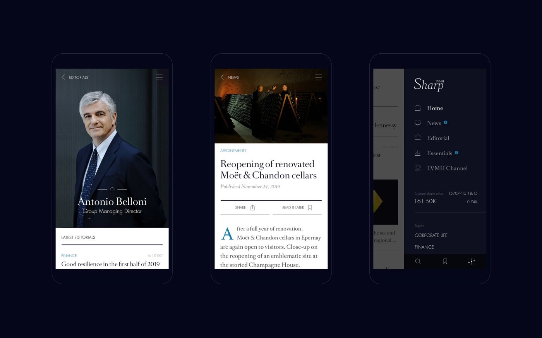Open LVMH Channel in the side menu
Screen dimensions: 542x338
[x=447, y=168]
